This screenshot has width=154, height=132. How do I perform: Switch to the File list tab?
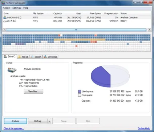[x=23, y=57]
